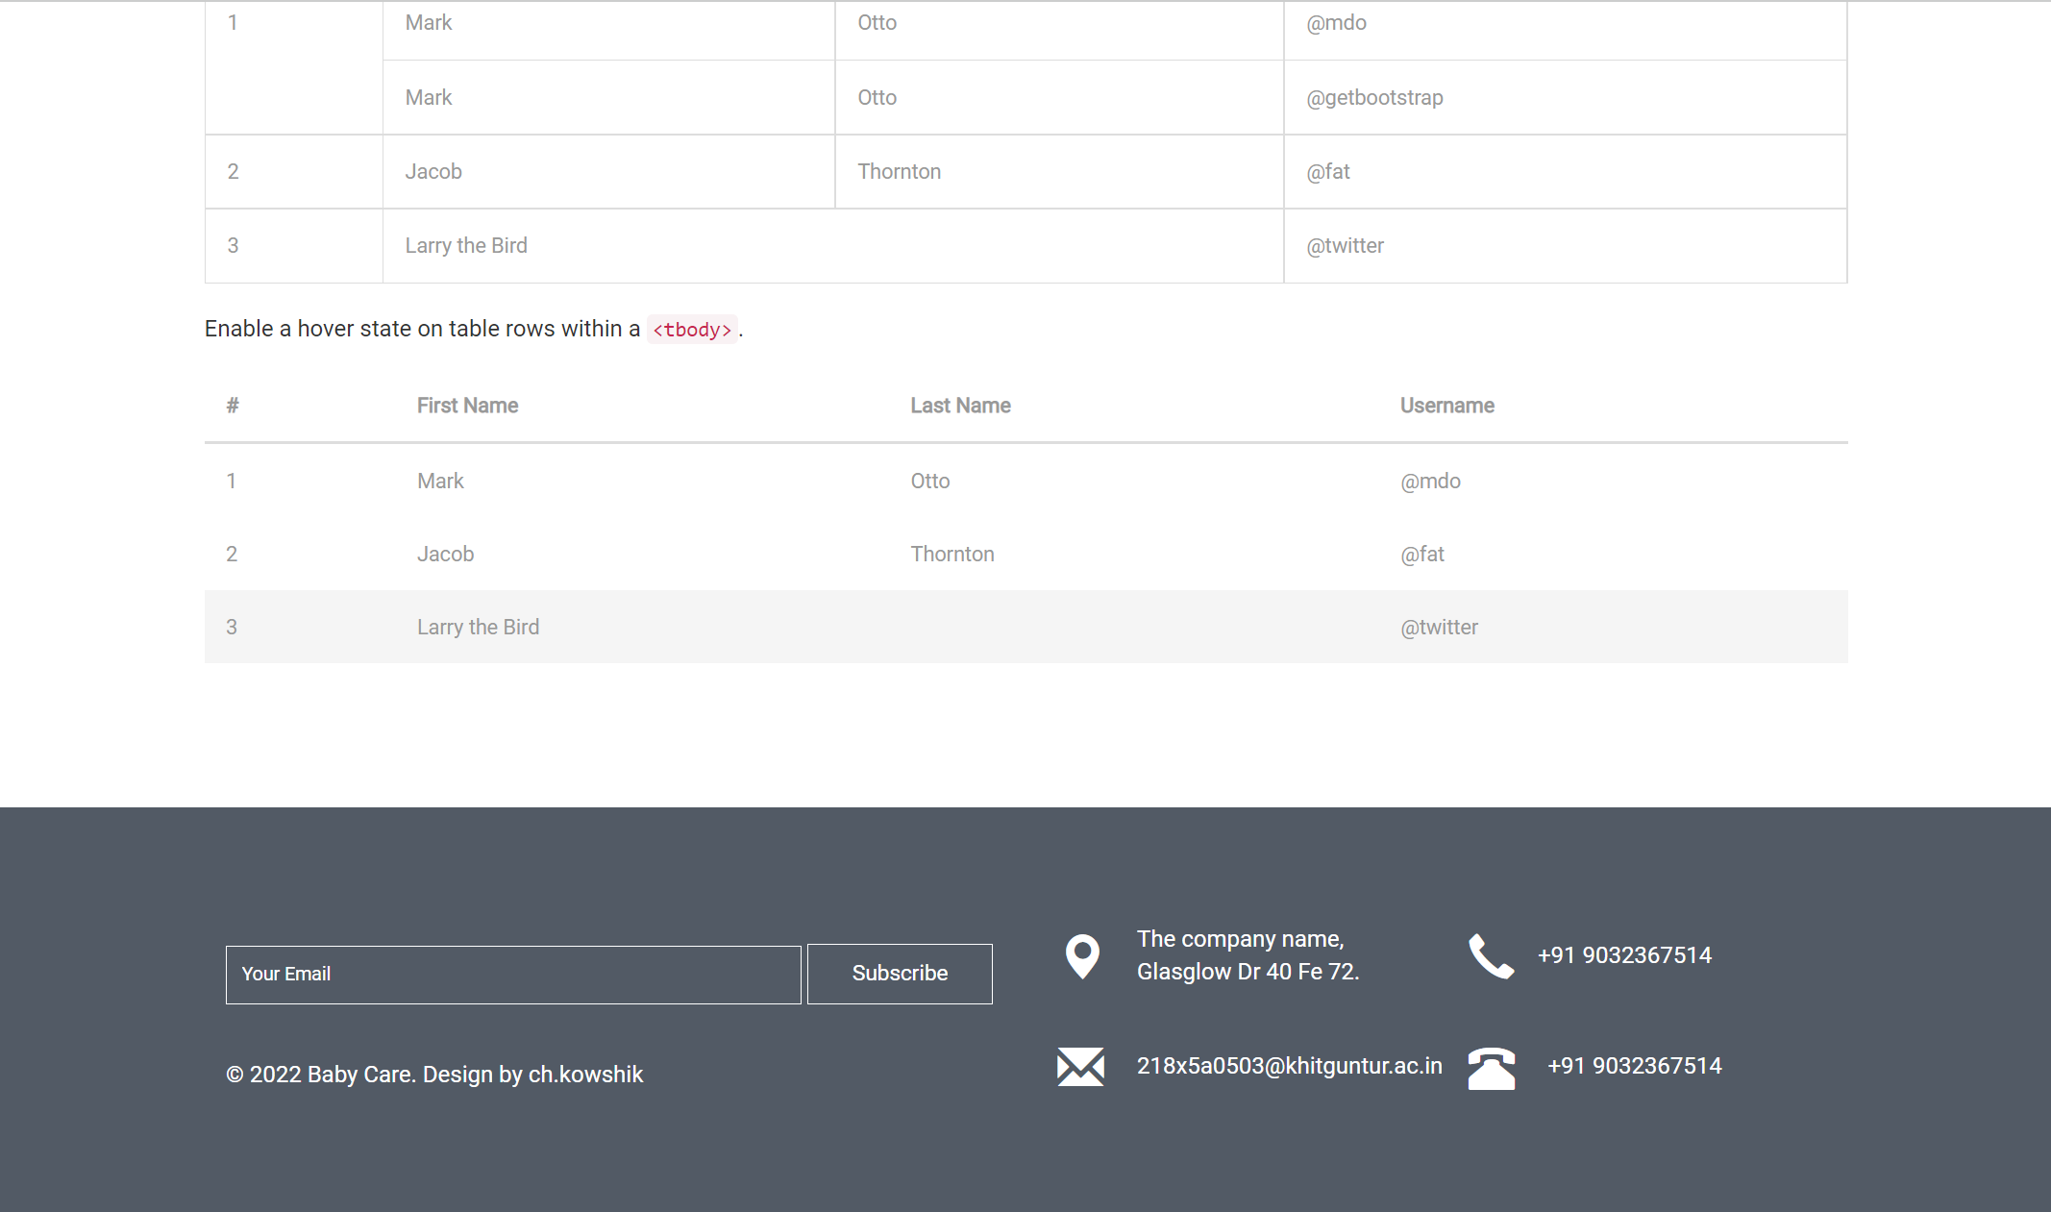This screenshot has width=2051, height=1212.
Task: Click the location pin icon in the footer
Action: click(x=1082, y=955)
